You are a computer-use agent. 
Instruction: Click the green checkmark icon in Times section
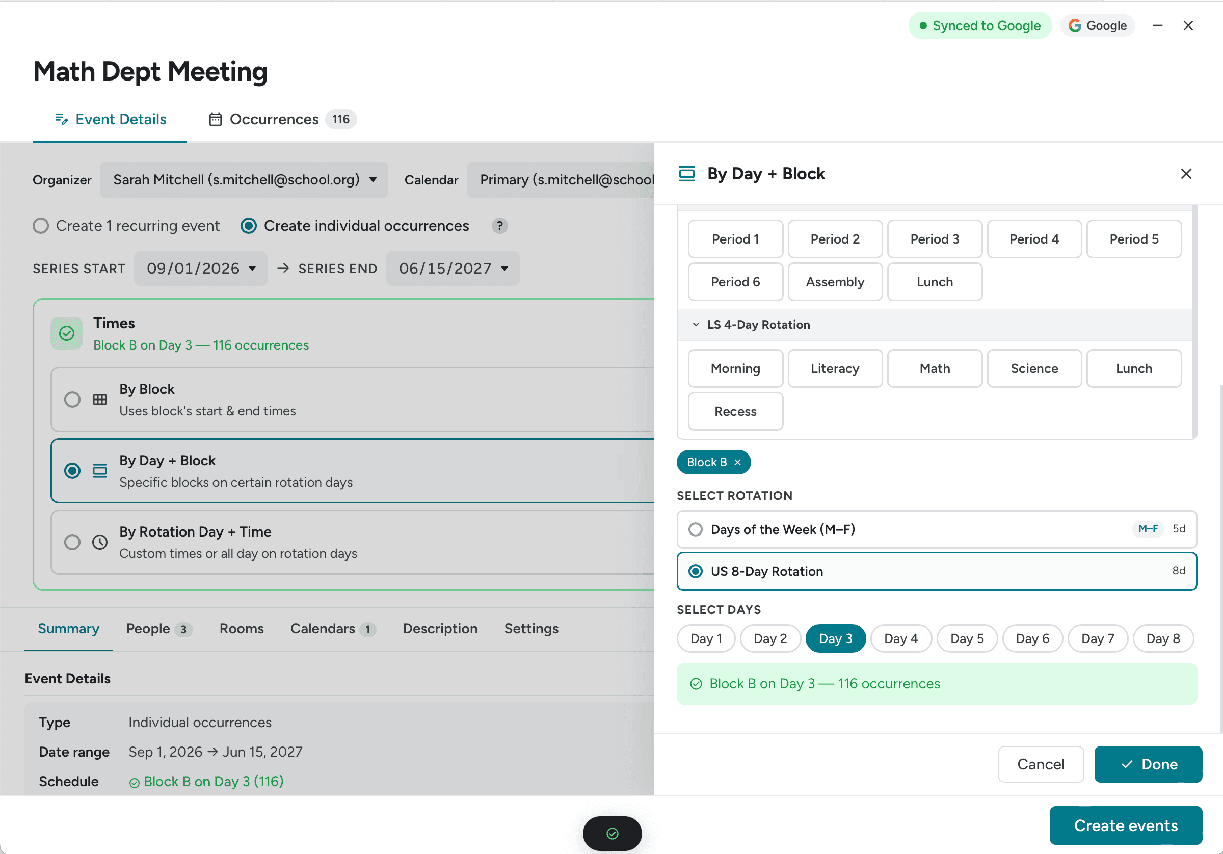(x=67, y=333)
